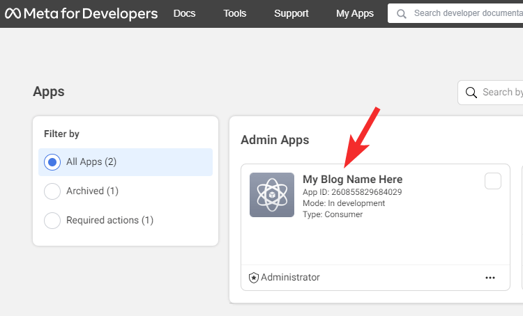523x316 pixels.
Task: Select the Archived (1) filter
Action: coord(126,191)
